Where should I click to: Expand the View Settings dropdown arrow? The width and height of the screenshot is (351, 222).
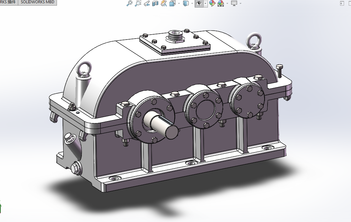coord(241,3)
